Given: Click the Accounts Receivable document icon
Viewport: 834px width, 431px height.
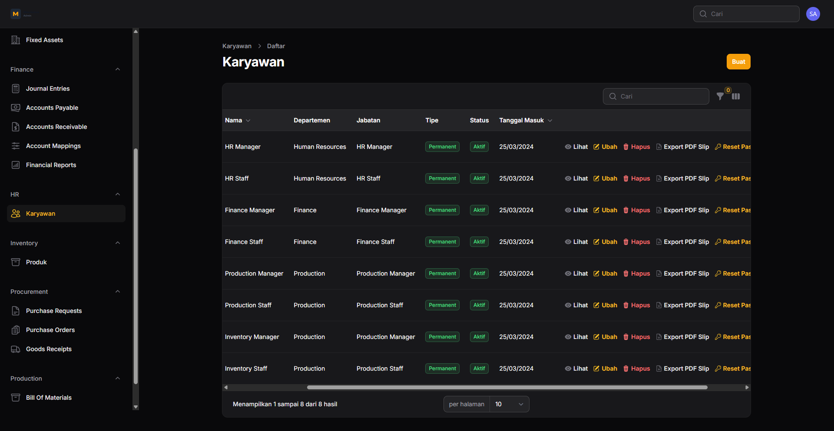Looking at the screenshot, I should [x=16, y=127].
